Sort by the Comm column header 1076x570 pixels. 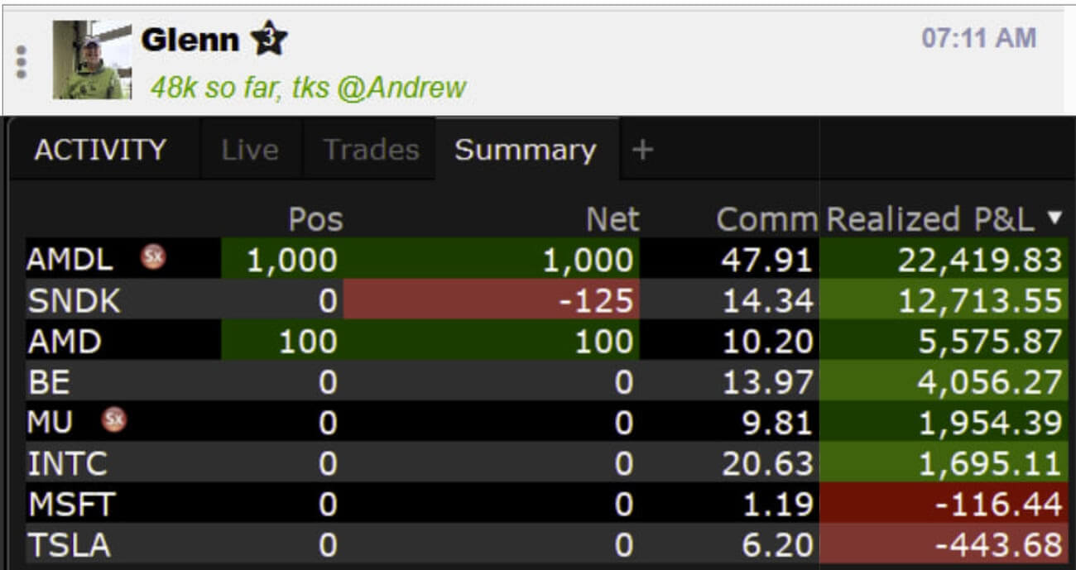[x=766, y=219]
